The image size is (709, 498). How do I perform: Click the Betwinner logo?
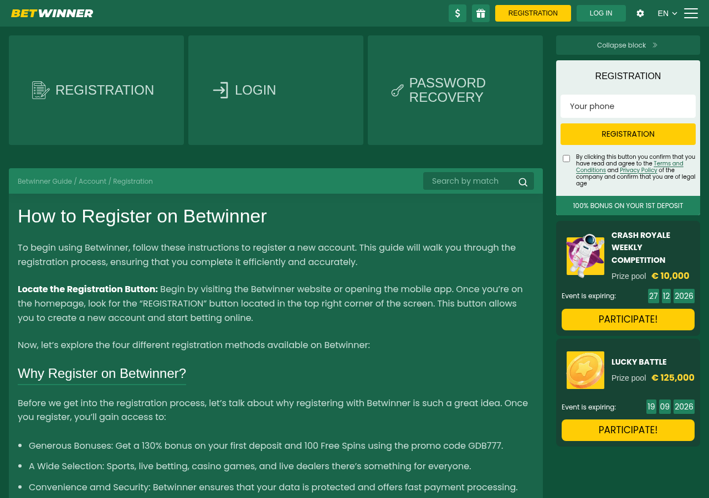point(52,13)
